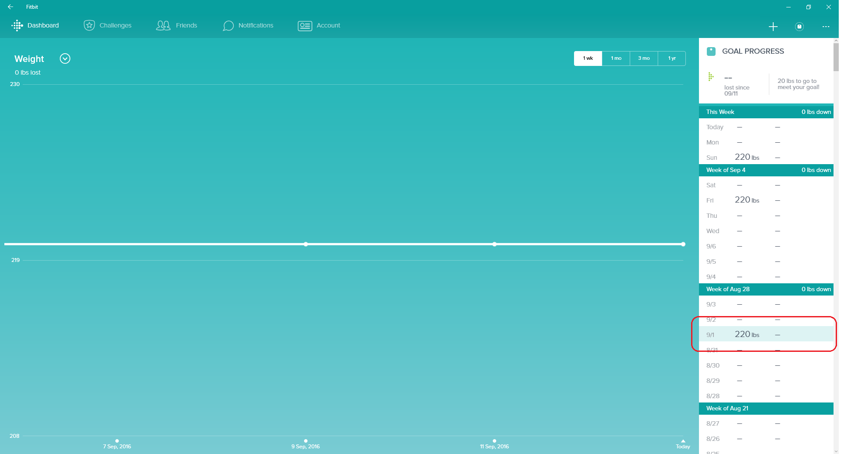Select the This Week header
Viewport: 844px width, 454px height.
(x=766, y=112)
